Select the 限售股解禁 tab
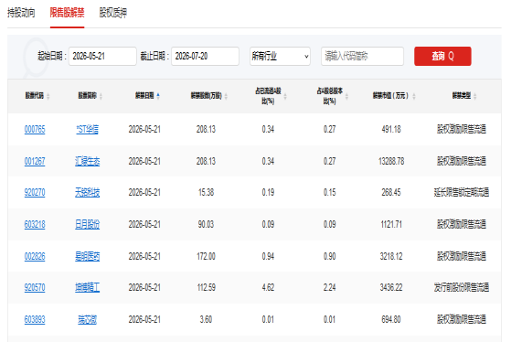 pyautogui.click(x=67, y=13)
